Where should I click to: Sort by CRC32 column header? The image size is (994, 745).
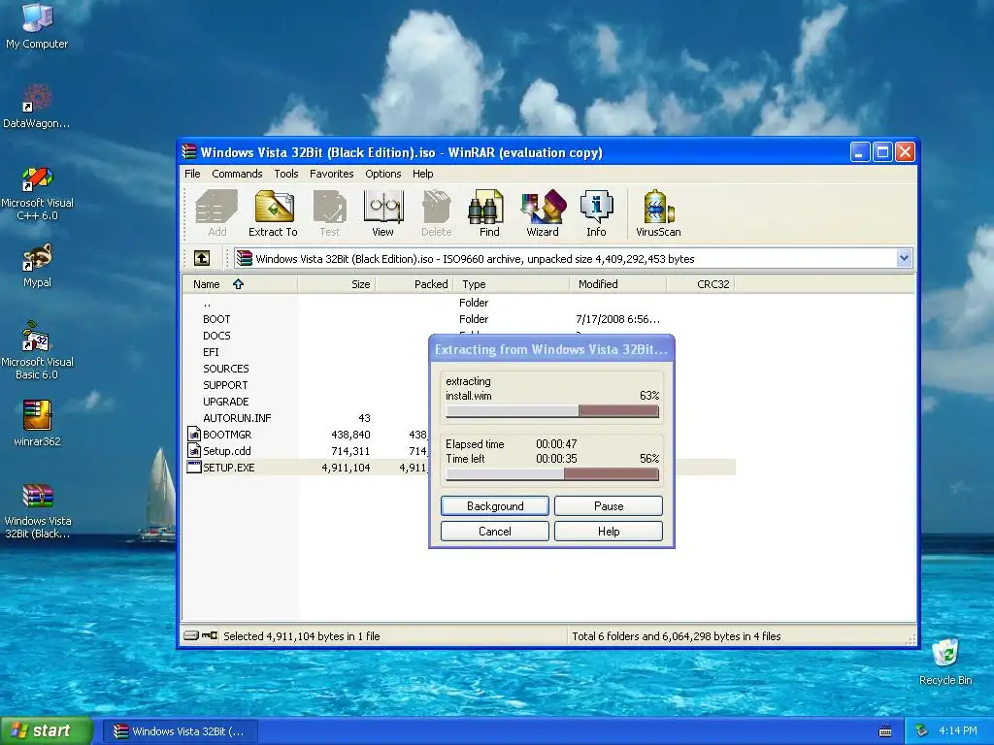pos(701,284)
